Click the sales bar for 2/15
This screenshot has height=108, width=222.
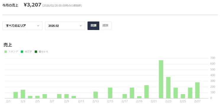tap(110, 93)
